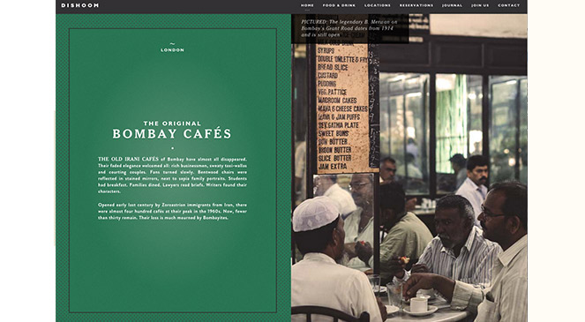585x322 pixels.
Task: Click the BOMBAY CAFÉS heading
Action: coord(172,134)
